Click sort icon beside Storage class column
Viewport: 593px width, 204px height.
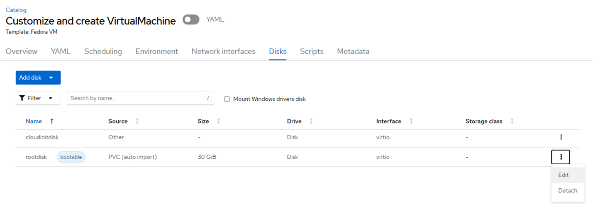coord(512,121)
